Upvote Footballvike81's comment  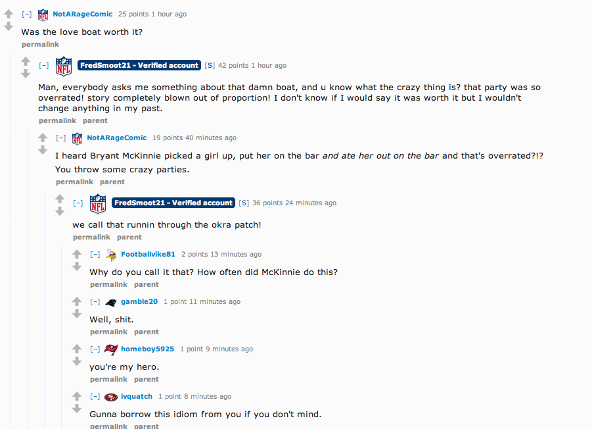pyautogui.click(x=77, y=254)
